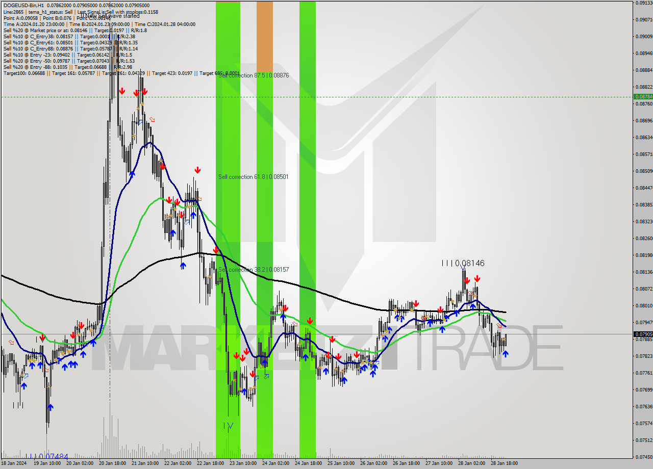
Task: Click the 'I I I 0.07484' wave label
Action: [x=46, y=456]
